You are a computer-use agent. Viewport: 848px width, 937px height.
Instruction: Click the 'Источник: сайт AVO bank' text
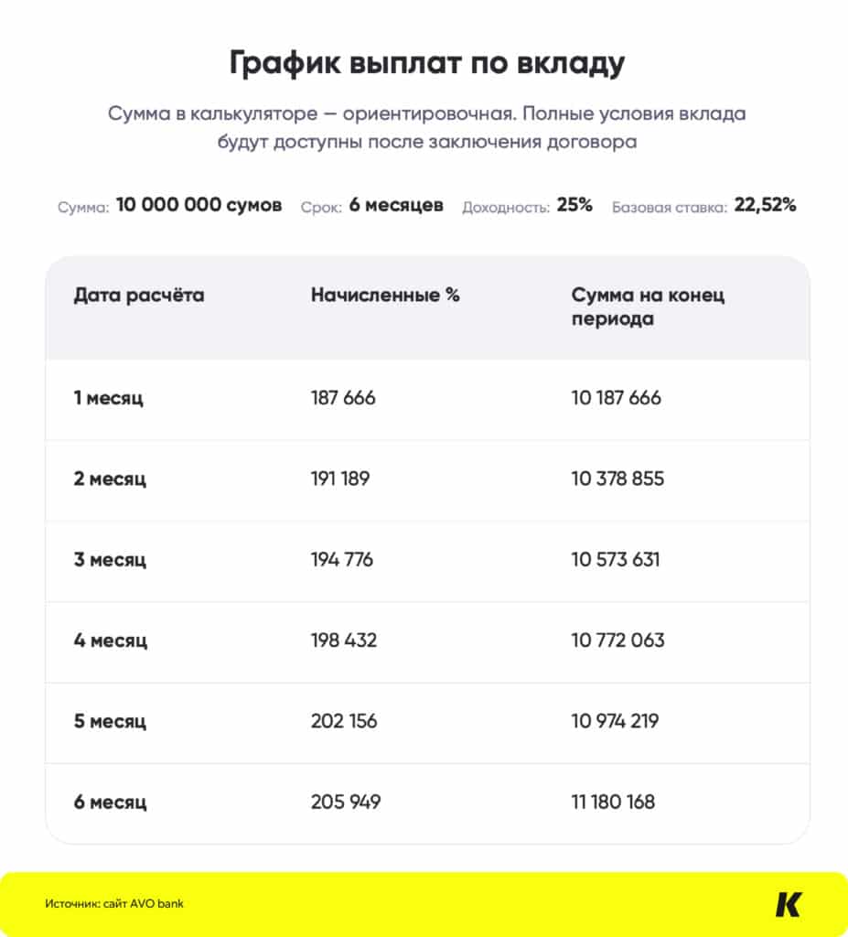coord(114,904)
